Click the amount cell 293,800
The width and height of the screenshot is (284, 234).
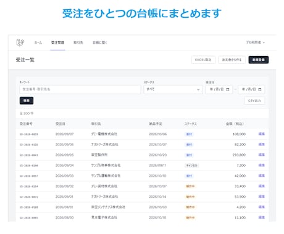[239, 155]
